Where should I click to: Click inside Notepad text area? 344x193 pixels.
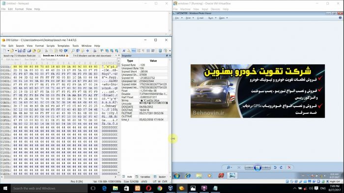85,22
